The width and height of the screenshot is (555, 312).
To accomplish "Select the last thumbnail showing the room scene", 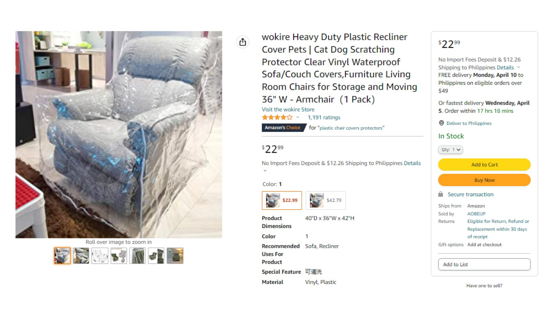I will (x=175, y=256).
